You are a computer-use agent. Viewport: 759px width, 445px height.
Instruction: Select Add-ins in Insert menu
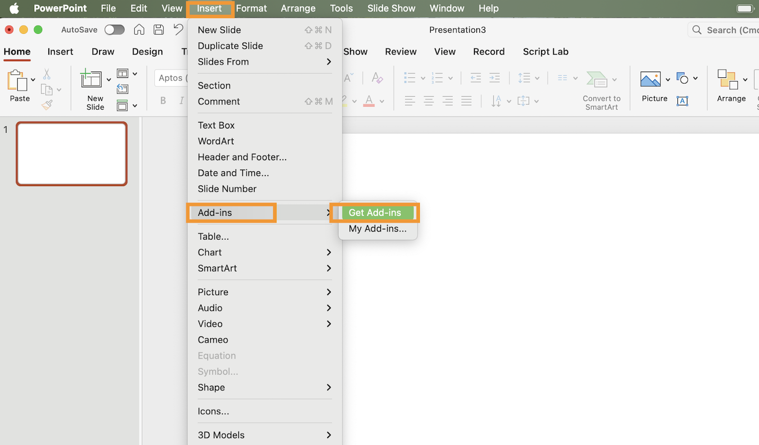(265, 213)
